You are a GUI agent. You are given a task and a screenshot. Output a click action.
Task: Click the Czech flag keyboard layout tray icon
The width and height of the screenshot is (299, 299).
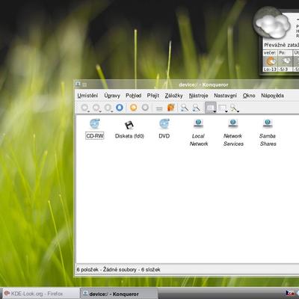[290, 293]
